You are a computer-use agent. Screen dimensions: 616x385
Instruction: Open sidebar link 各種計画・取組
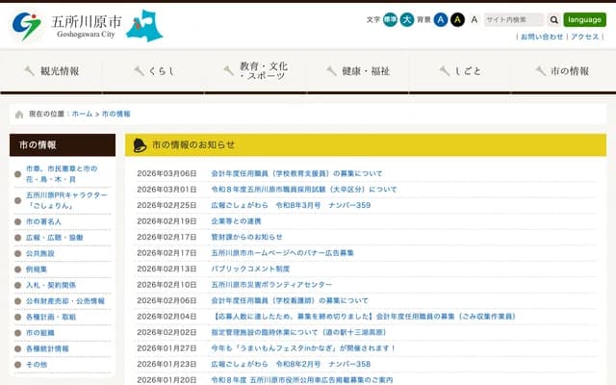(51, 317)
